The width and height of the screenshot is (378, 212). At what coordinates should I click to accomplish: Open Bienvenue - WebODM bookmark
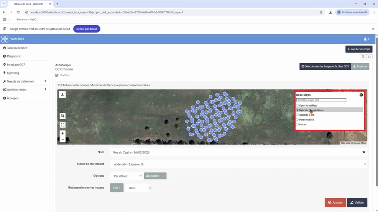[27, 20]
